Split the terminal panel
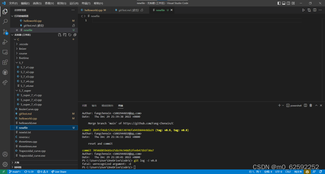Image resolution: width=325 pixels, height=174 pixels. [305, 105]
